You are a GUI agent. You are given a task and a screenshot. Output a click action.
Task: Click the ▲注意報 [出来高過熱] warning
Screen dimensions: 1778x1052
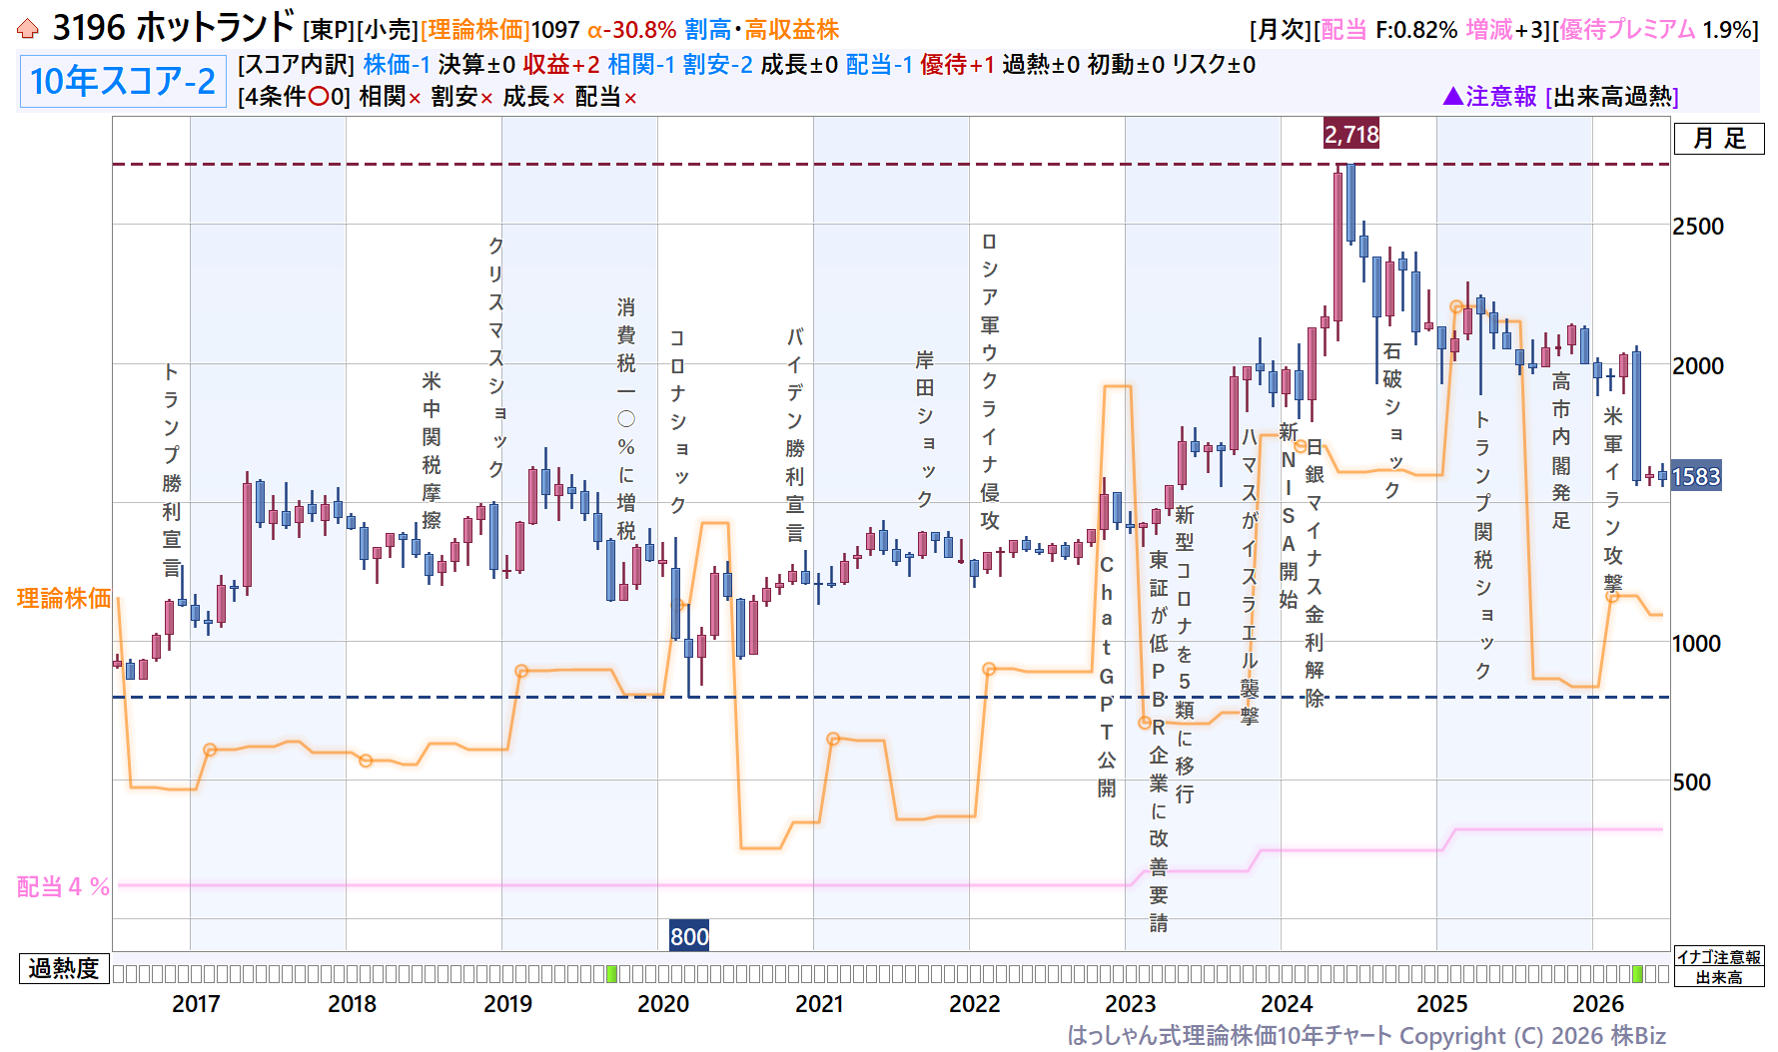(1561, 97)
